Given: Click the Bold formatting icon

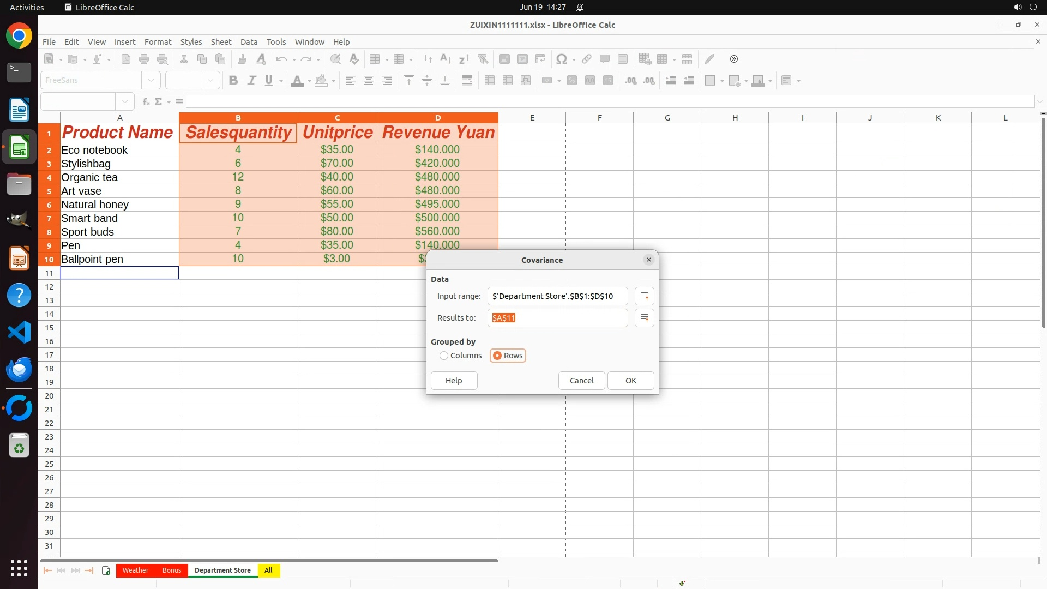Looking at the screenshot, I should coord(233,81).
